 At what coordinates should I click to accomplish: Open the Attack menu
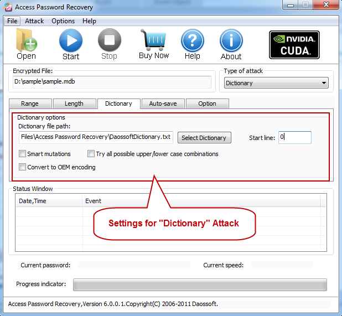click(x=34, y=21)
